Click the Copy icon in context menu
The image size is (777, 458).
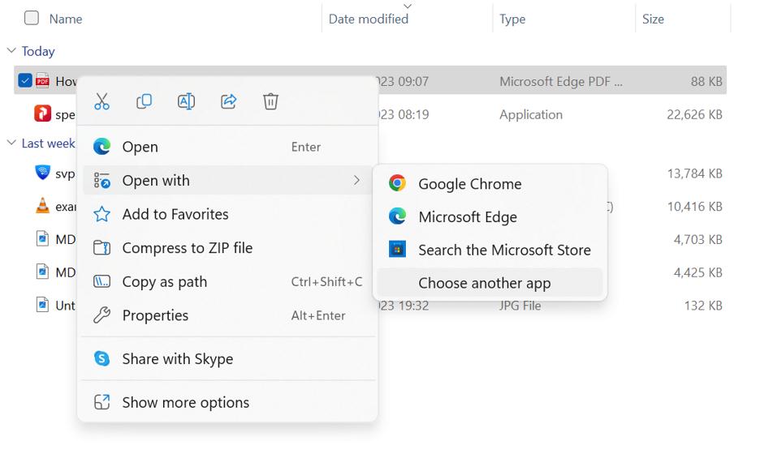coord(144,101)
